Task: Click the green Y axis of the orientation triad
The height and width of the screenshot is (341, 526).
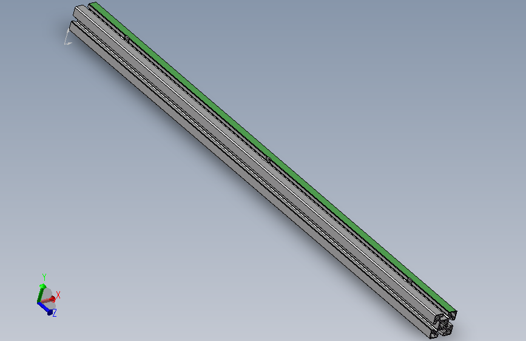Action: 41,292
